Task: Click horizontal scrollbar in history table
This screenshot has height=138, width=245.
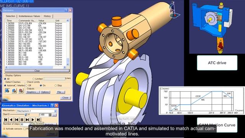Action: click(31, 67)
